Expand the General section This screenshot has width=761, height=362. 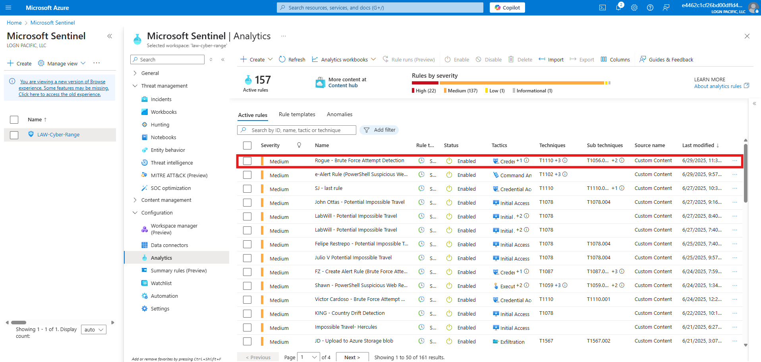(135, 73)
